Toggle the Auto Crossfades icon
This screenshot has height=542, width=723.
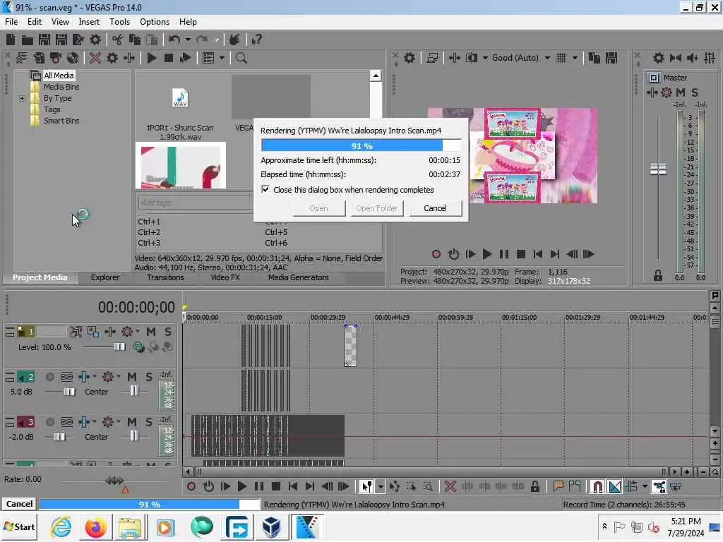[615, 486]
